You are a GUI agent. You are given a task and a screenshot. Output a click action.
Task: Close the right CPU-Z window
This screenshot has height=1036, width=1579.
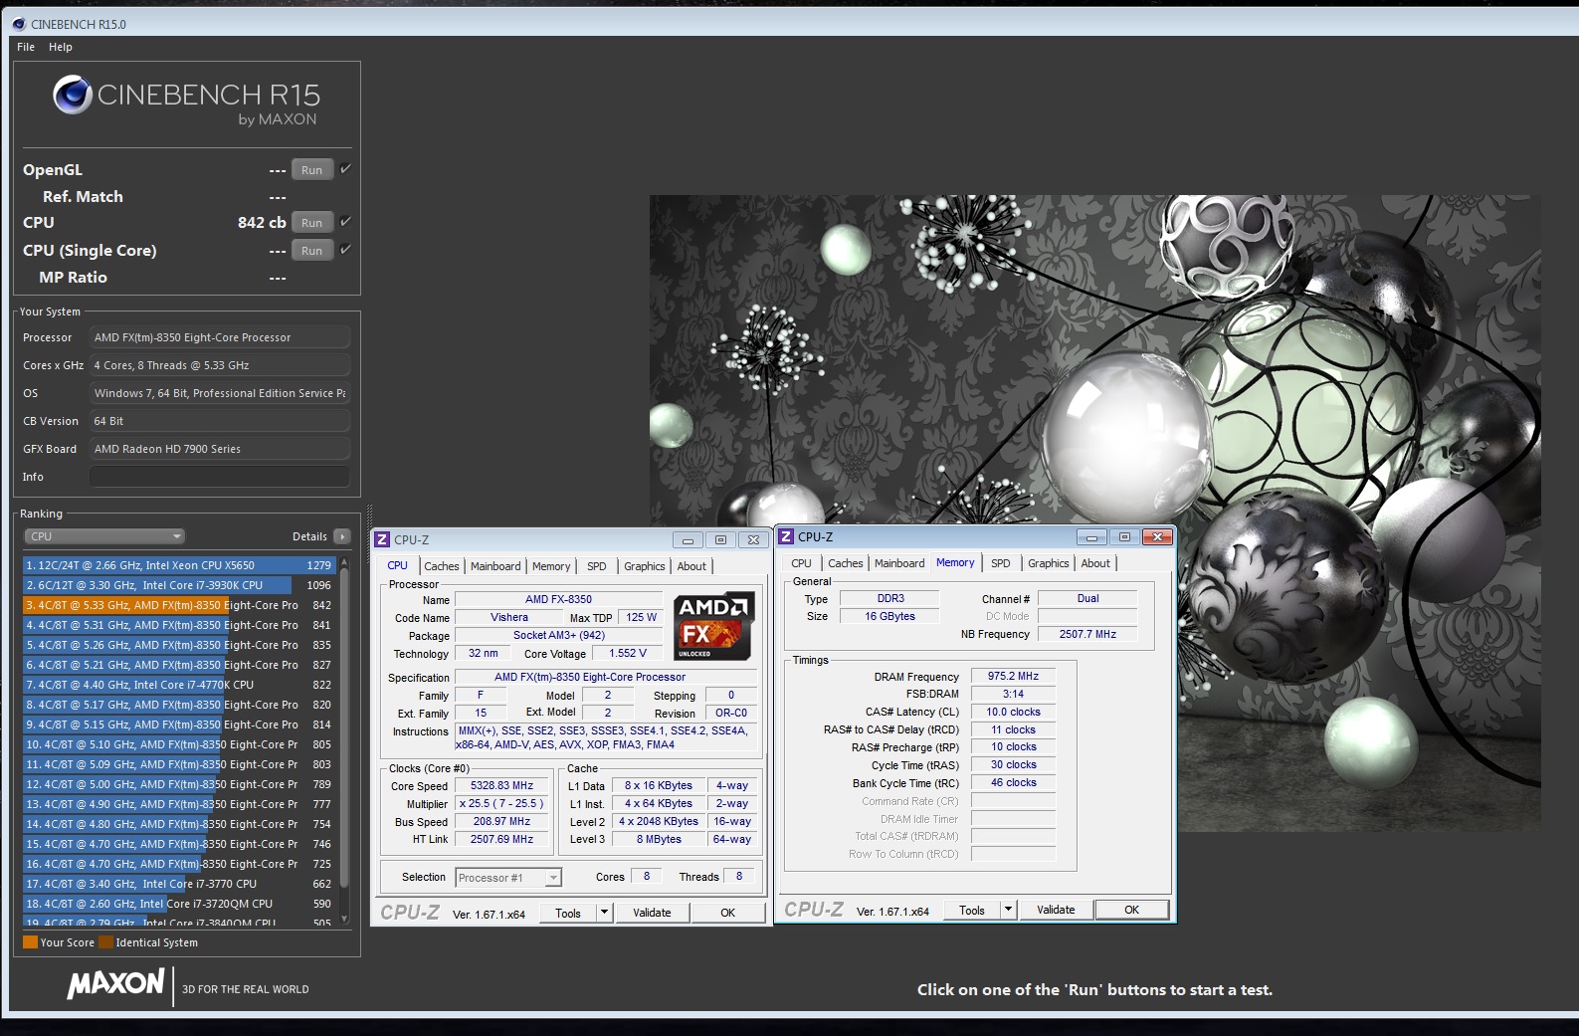coord(1157,537)
